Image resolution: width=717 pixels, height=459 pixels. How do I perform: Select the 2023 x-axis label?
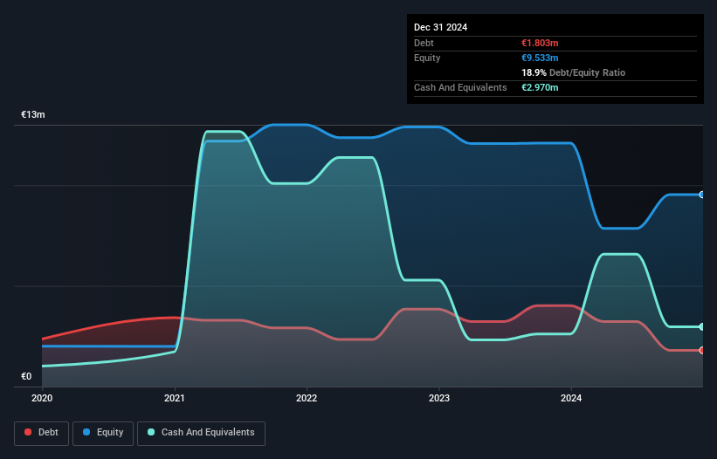coord(439,398)
